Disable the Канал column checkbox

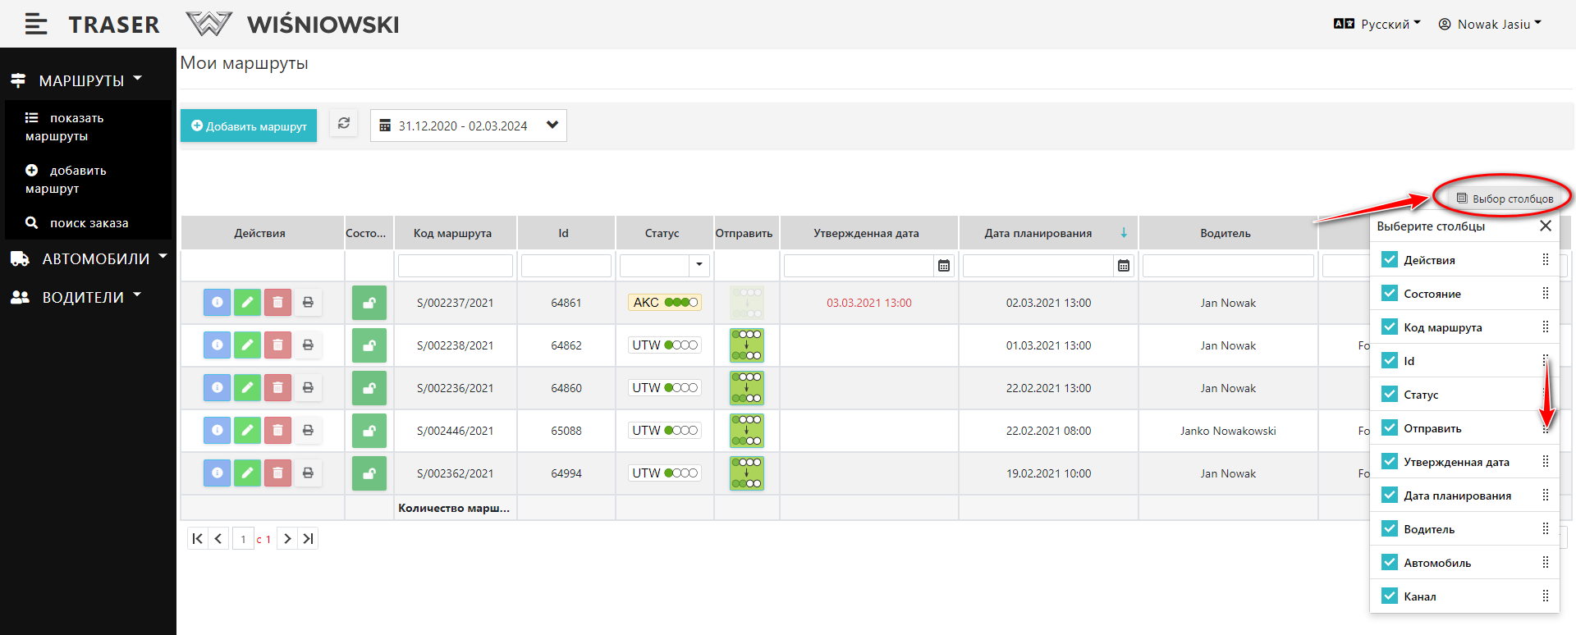tap(1389, 596)
